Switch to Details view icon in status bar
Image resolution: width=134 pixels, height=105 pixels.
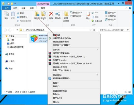(x=126, y=92)
